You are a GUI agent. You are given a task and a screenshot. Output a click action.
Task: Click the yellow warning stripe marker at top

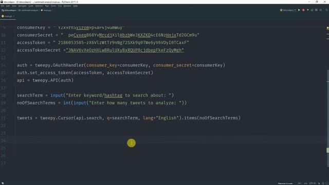[x=328, y=28]
